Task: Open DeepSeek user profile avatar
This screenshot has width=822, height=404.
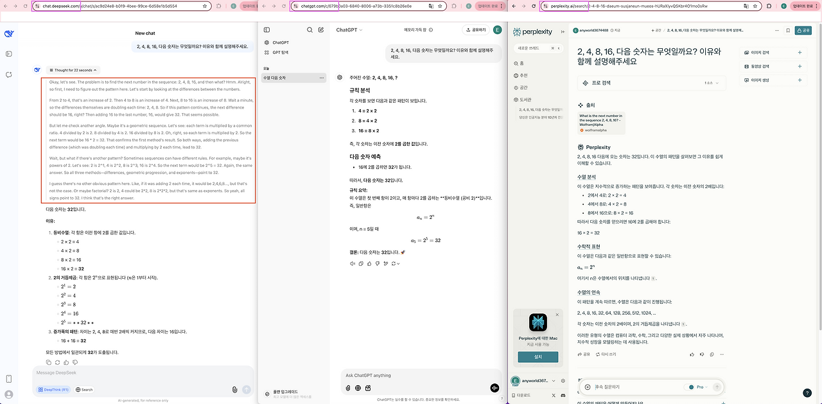Action: pyautogui.click(x=8, y=394)
